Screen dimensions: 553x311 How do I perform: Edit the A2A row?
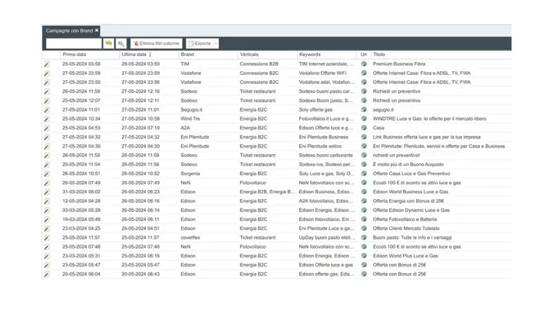coord(47,129)
